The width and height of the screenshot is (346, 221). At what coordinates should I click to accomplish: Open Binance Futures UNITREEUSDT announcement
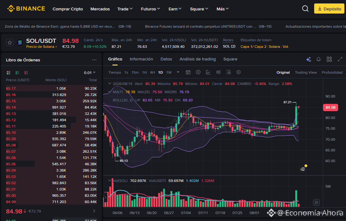(208, 26)
